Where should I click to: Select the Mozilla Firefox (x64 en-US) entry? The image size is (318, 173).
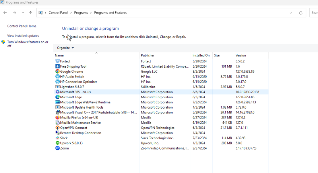tap(79, 117)
